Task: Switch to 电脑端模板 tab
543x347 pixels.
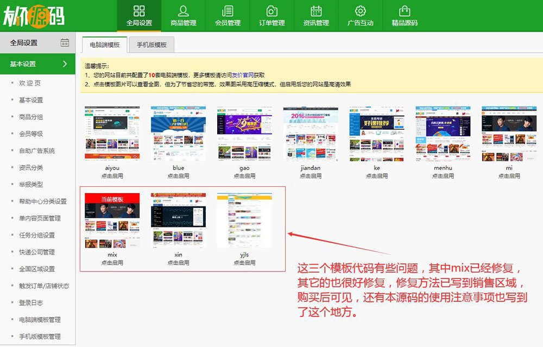Action: point(105,45)
